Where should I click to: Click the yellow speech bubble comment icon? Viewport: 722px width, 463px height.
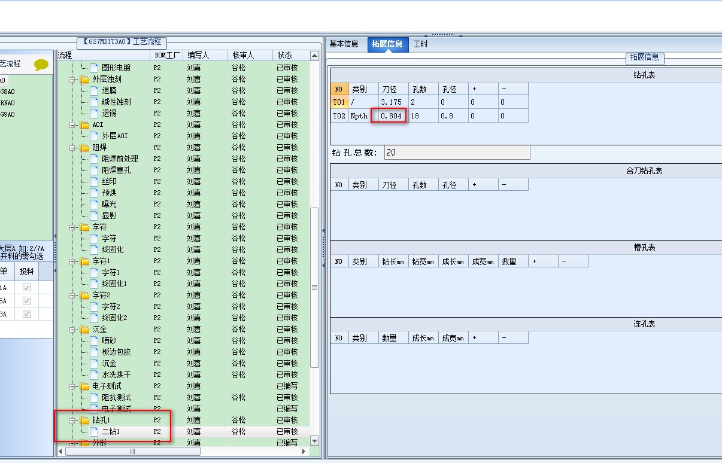(x=41, y=65)
